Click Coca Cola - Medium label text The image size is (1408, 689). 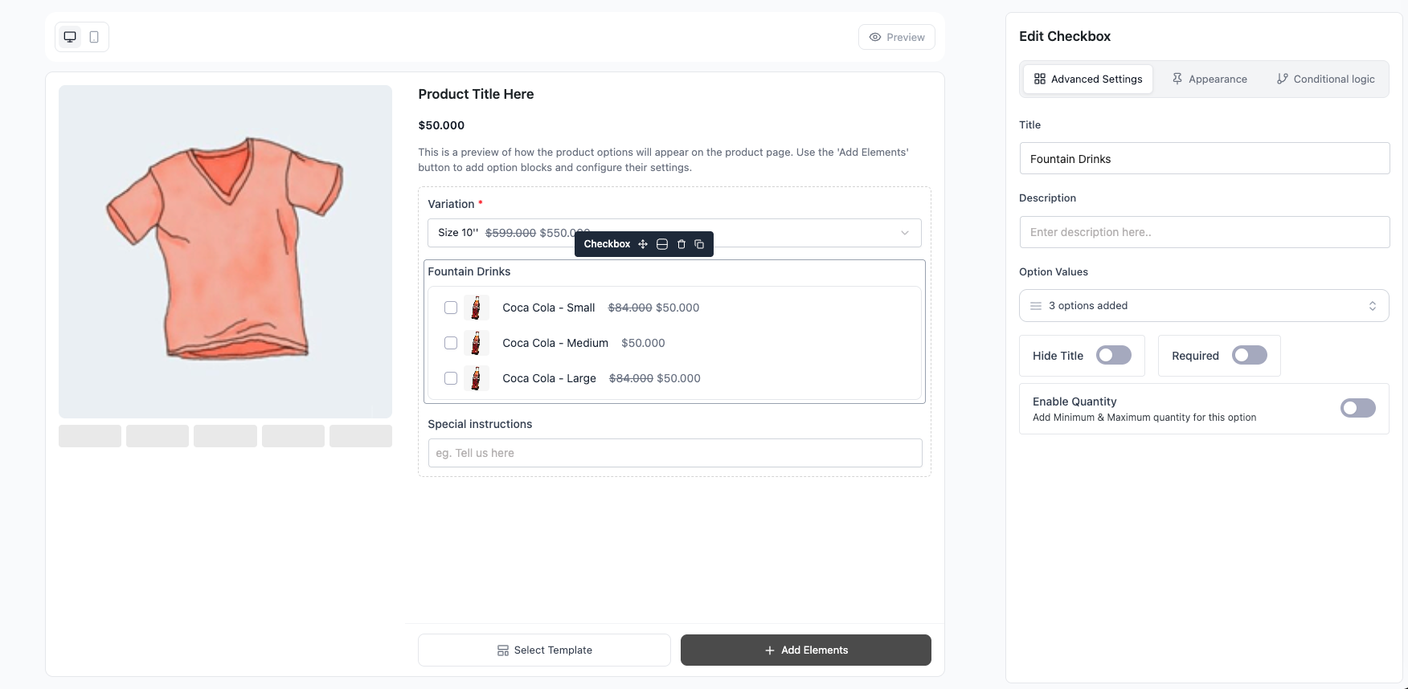555,343
